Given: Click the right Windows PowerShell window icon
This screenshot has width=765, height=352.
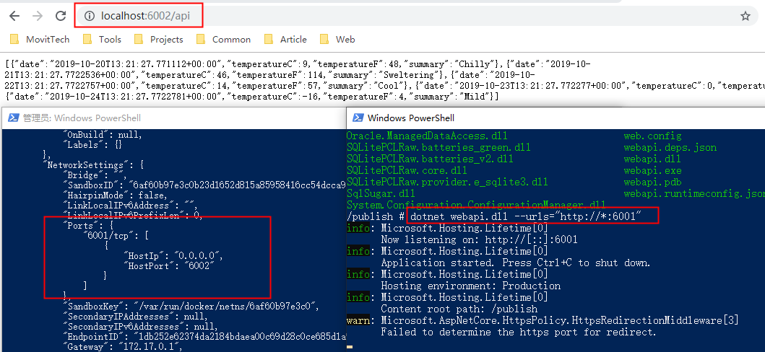Looking at the screenshot, I should (358, 118).
